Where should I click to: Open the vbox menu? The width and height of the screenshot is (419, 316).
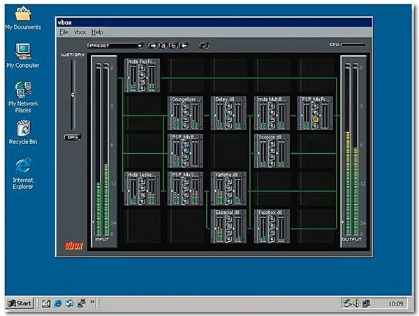click(80, 32)
